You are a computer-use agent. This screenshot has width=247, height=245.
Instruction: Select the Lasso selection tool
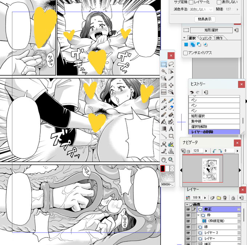click(171, 64)
